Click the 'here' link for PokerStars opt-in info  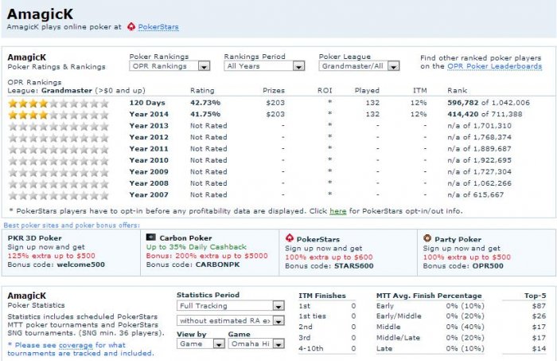[x=338, y=211]
